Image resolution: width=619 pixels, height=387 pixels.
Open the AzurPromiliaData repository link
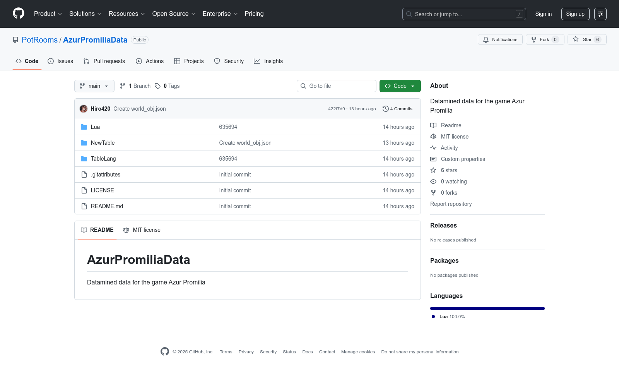coord(95,40)
